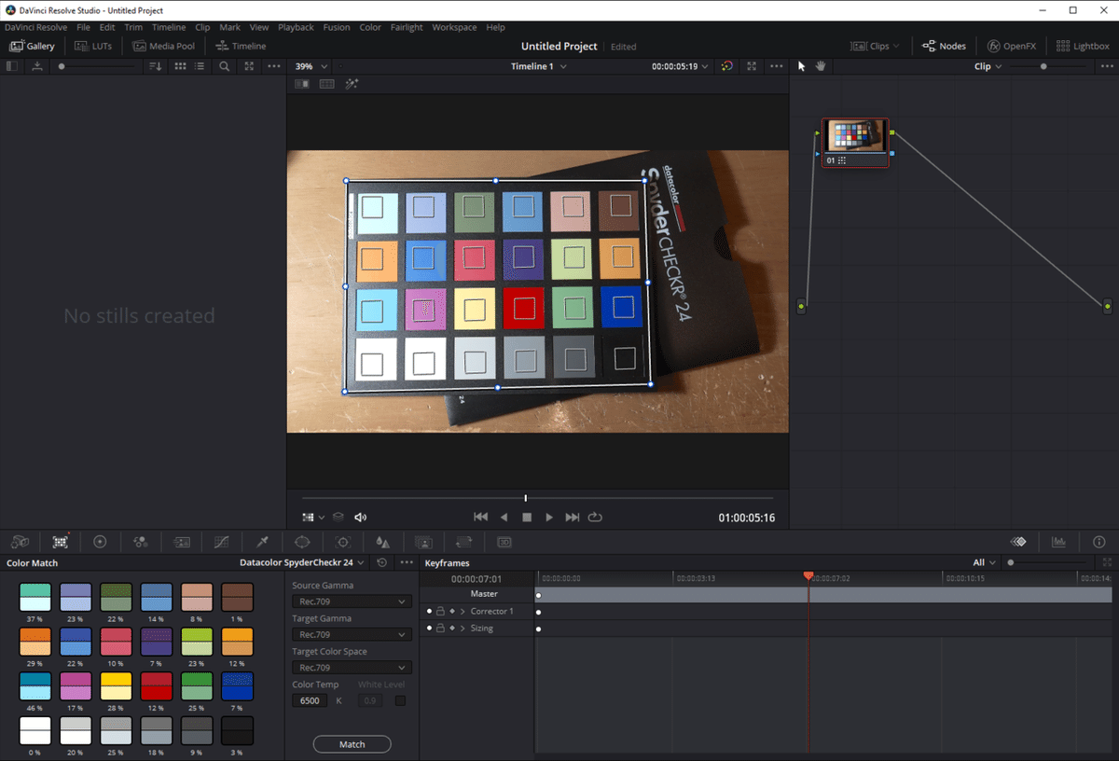1119x761 pixels.
Task: Reset the Color Match palette
Action: pos(381,562)
